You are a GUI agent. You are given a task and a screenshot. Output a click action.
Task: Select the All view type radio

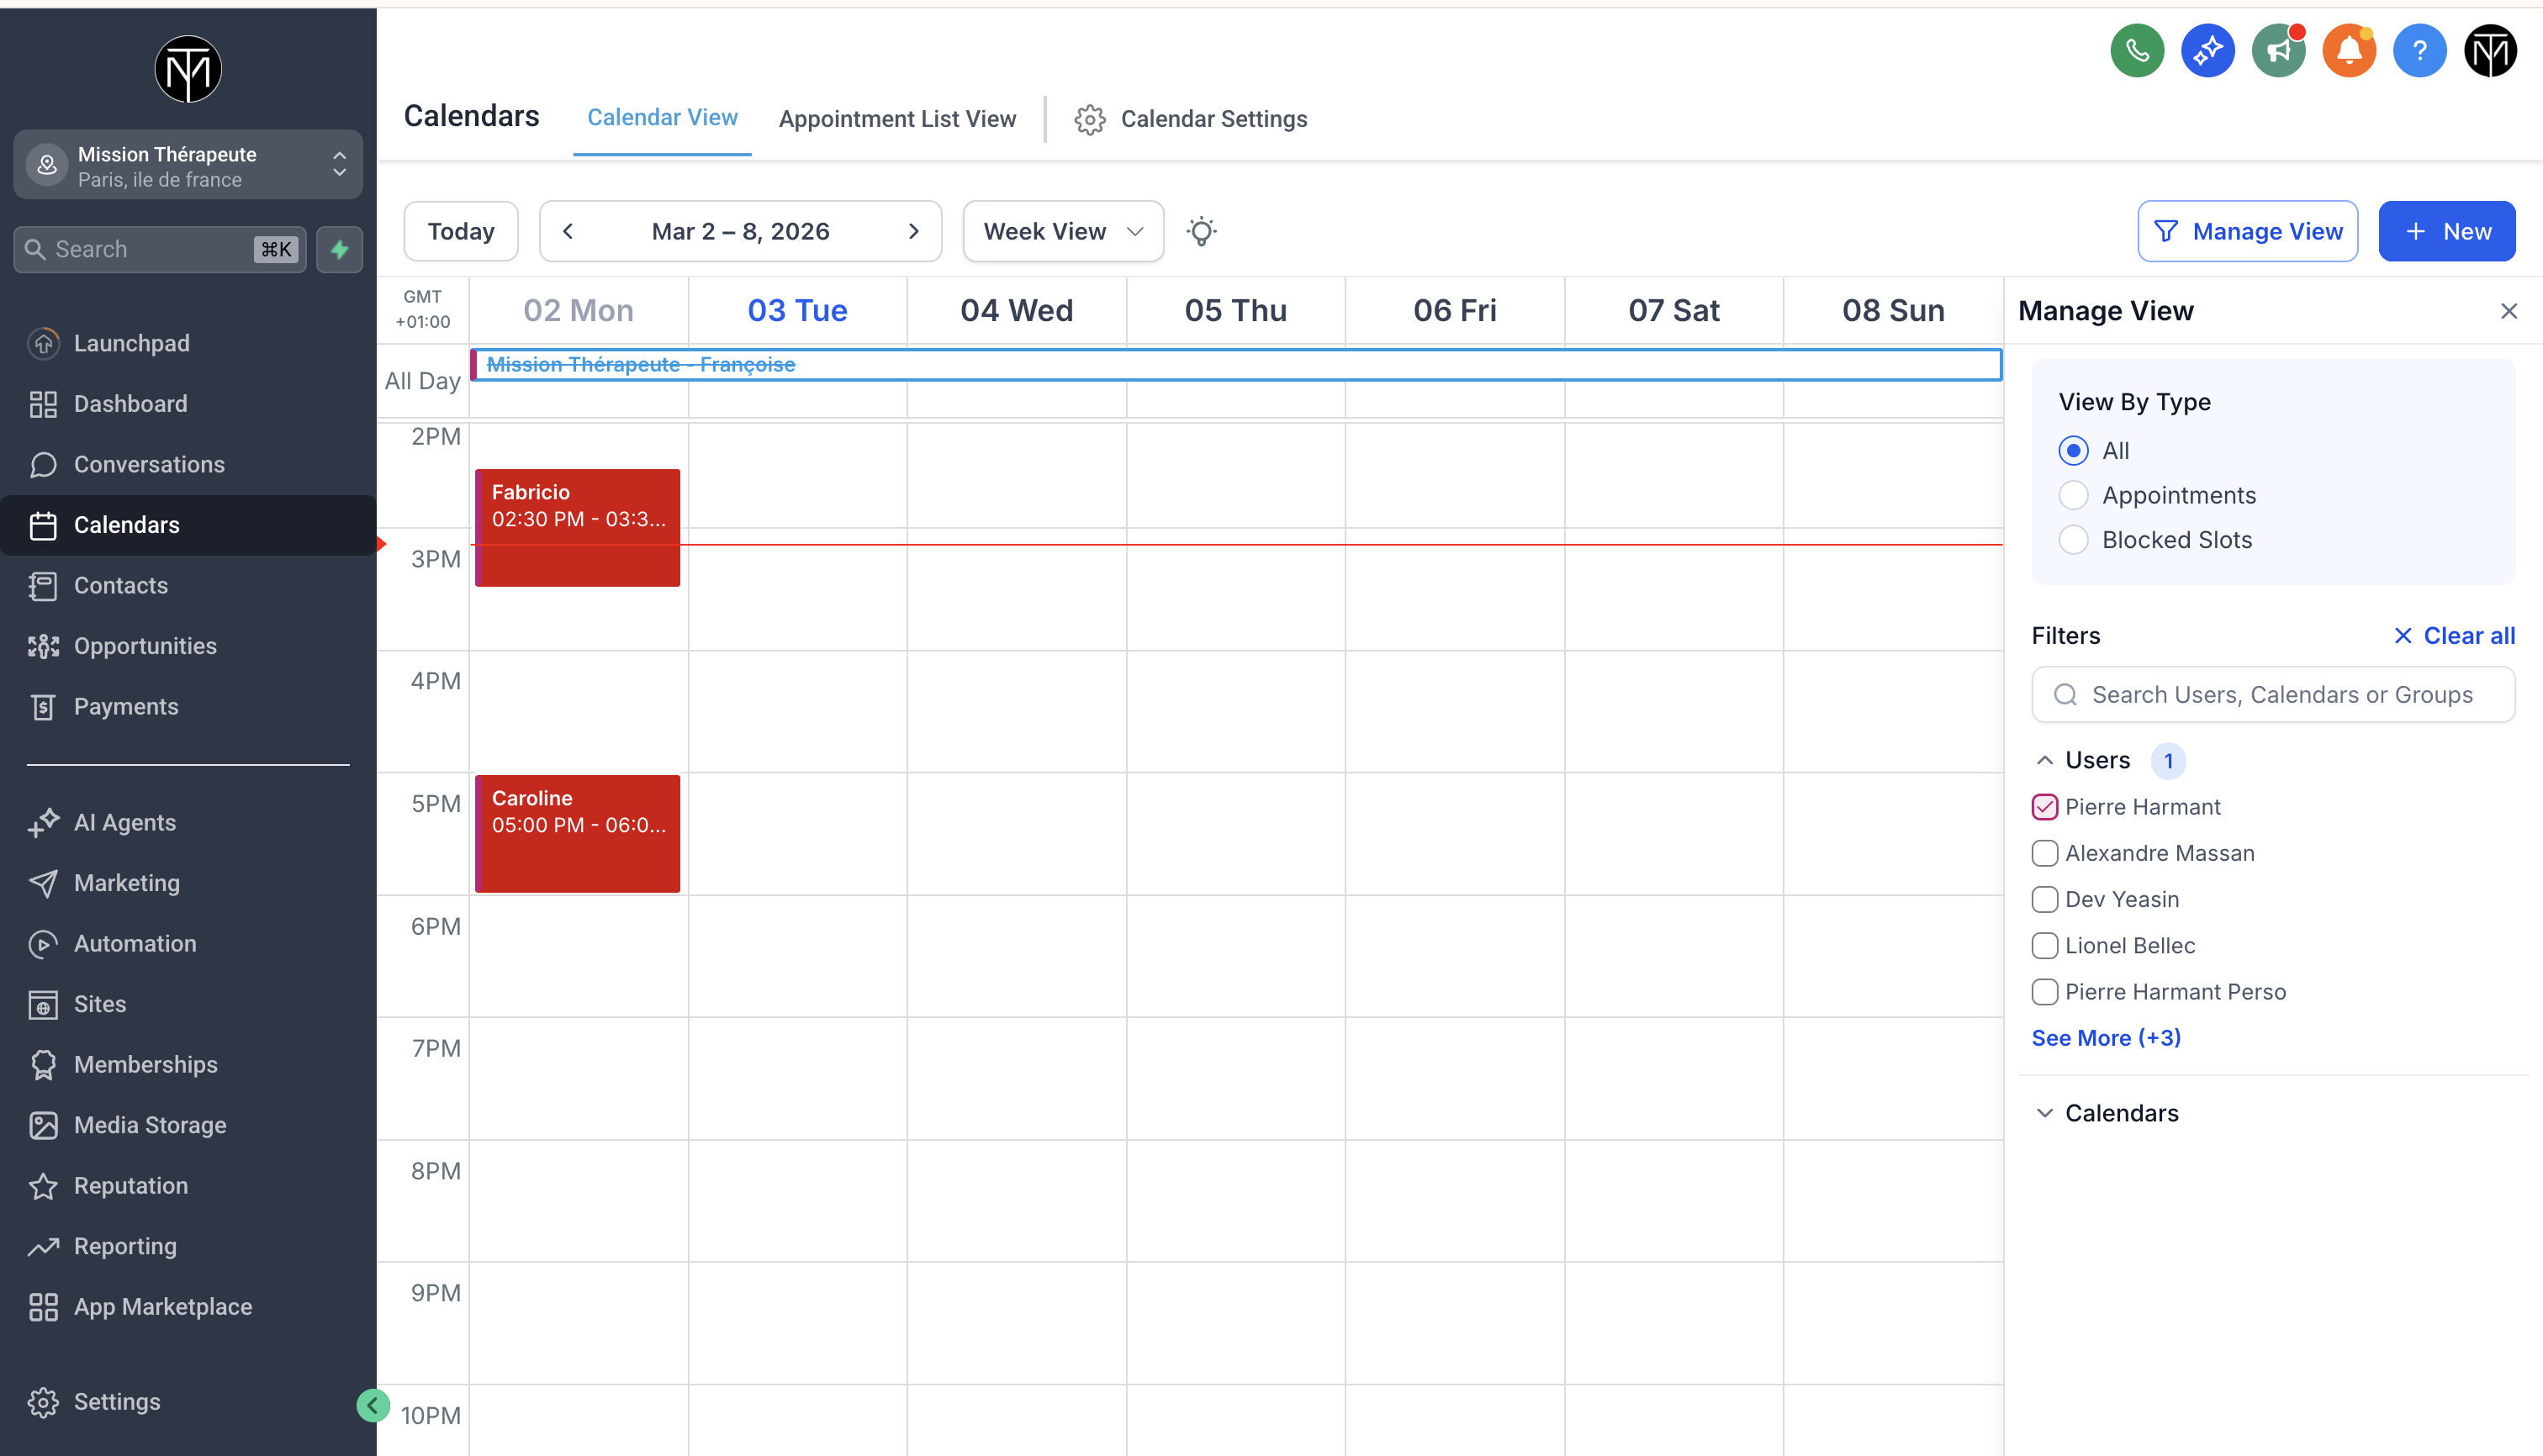coord(2073,451)
